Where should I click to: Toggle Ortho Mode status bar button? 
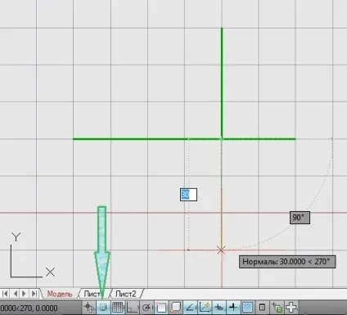pos(133,308)
